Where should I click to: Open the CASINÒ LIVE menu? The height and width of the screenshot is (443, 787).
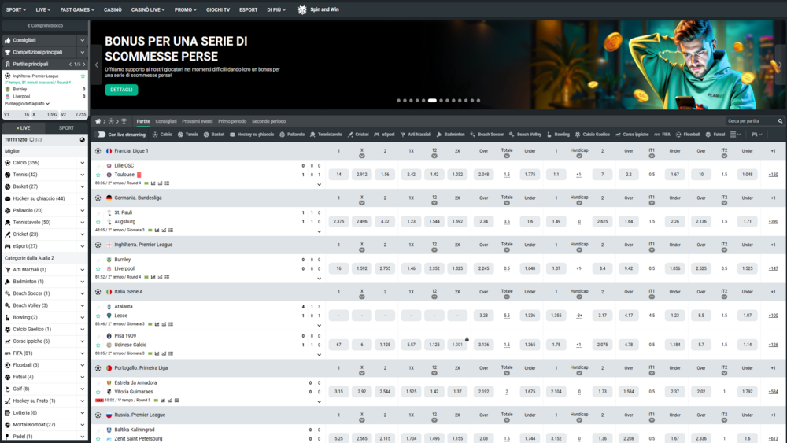tap(148, 9)
